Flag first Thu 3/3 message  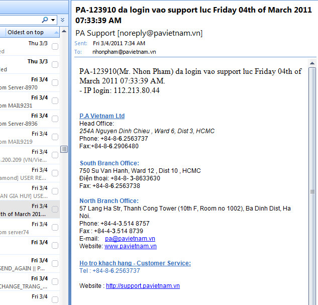pyautogui.click(x=55, y=46)
